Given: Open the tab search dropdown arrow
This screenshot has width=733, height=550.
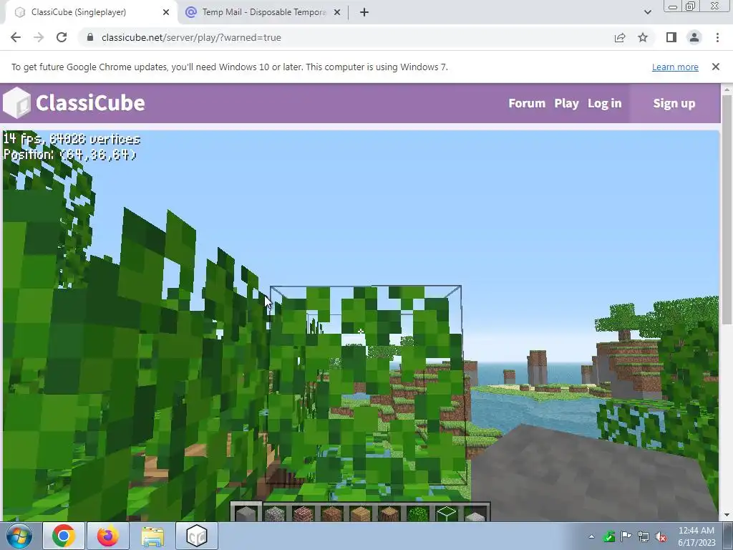Looking at the screenshot, I should (x=647, y=12).
